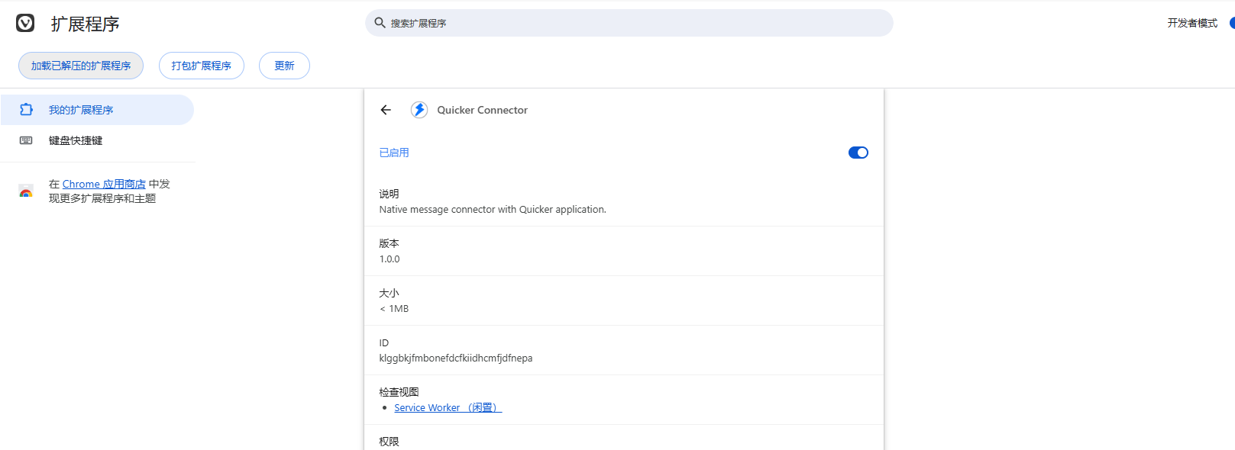Go back with the arrow icon

(x=386, y=110)
